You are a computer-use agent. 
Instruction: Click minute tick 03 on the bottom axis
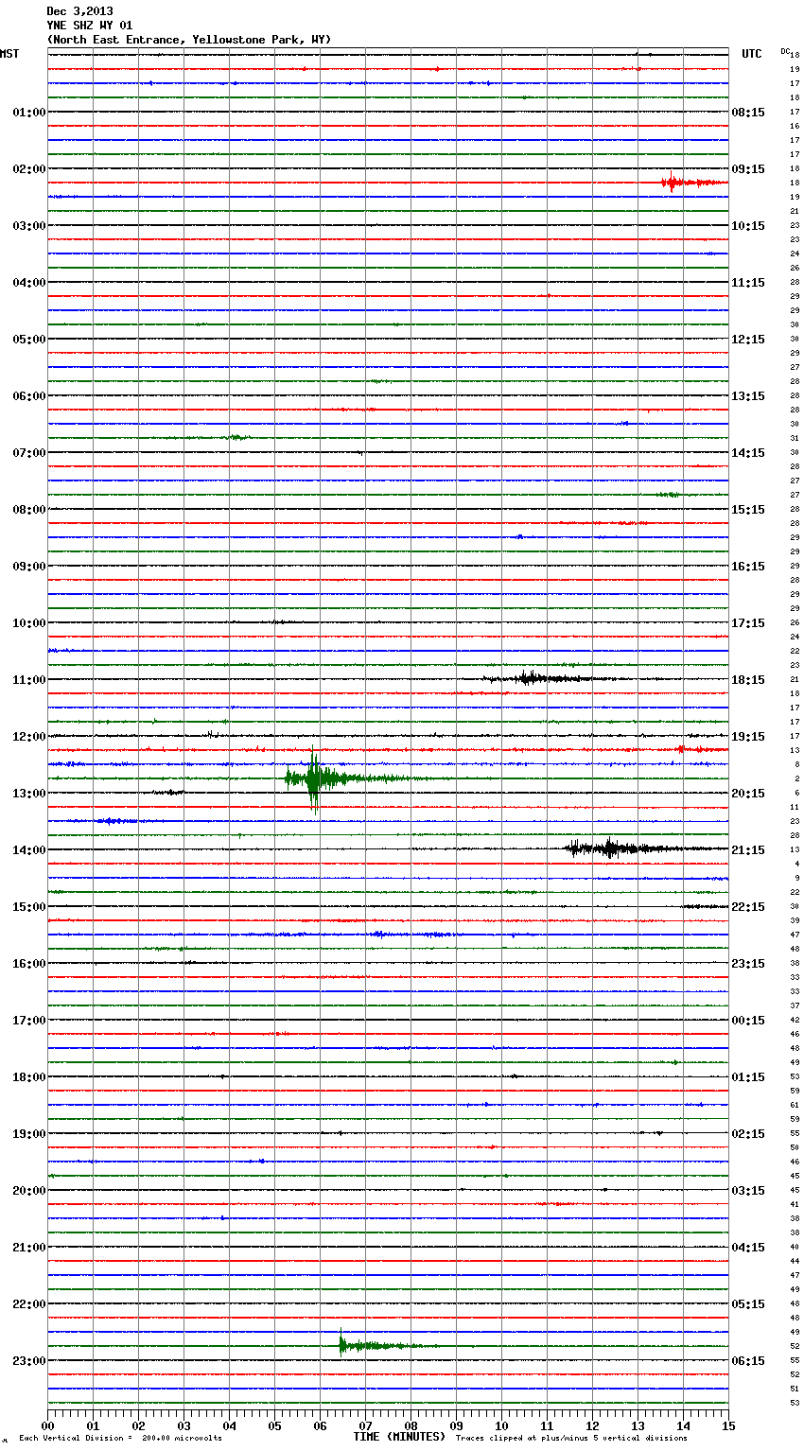(184, 1425)
